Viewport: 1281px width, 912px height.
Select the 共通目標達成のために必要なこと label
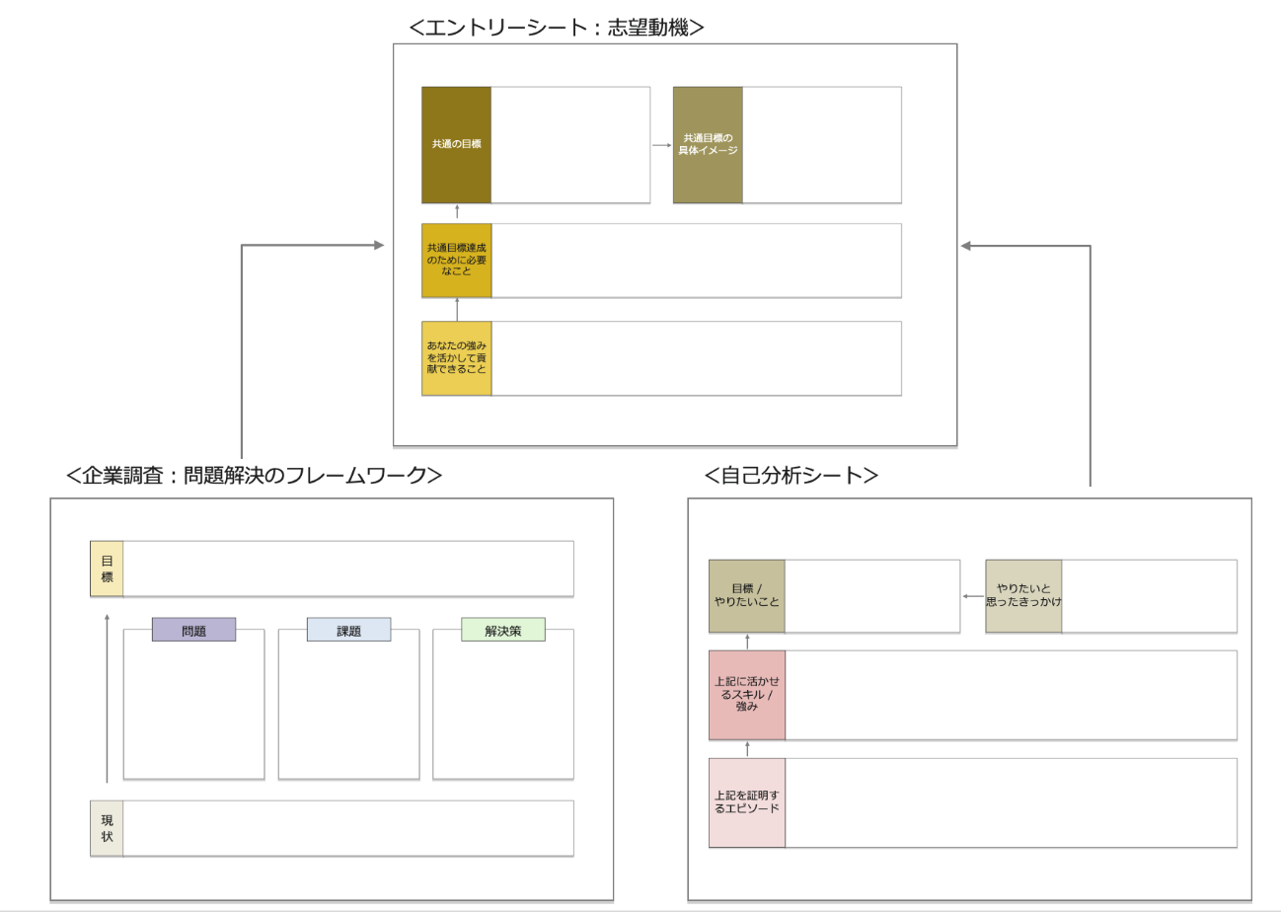(x=456, y=261)
